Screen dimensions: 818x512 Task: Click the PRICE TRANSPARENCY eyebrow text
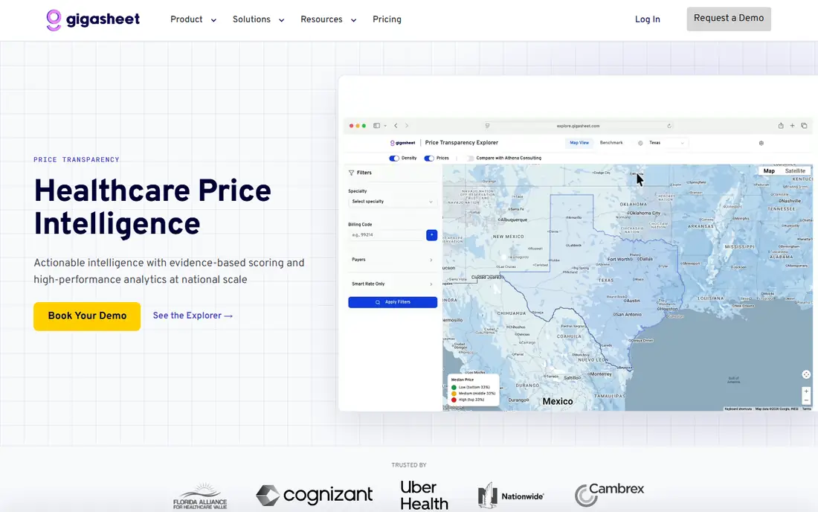tap(77, 160)
